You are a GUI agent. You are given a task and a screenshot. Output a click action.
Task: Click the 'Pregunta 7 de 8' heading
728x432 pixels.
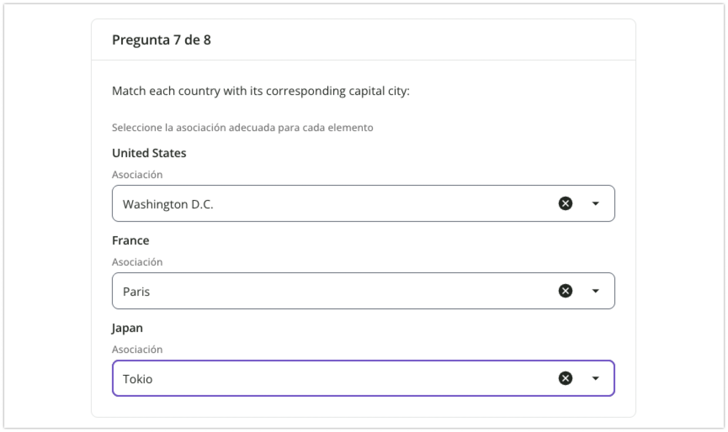point(161,40)
